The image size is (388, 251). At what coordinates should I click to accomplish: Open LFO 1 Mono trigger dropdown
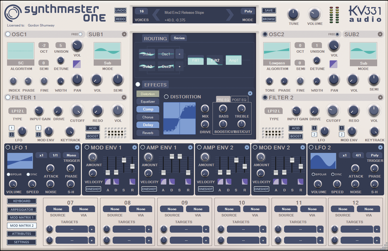(x=71, y=155)
